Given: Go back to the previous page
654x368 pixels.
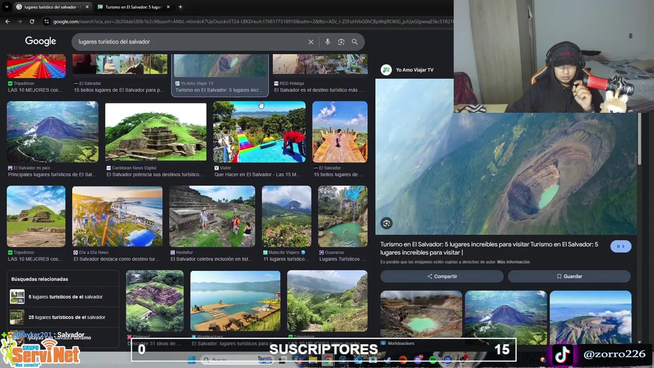Looking at the screenshot, I should (x=7, y=21).
